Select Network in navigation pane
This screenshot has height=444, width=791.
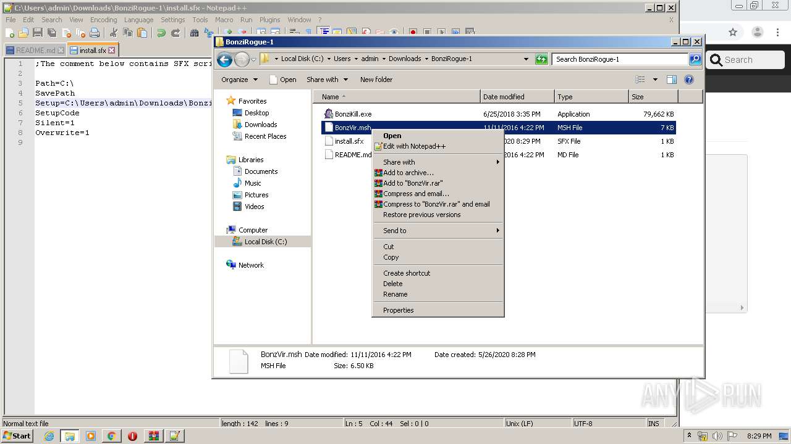coord(251,265)
